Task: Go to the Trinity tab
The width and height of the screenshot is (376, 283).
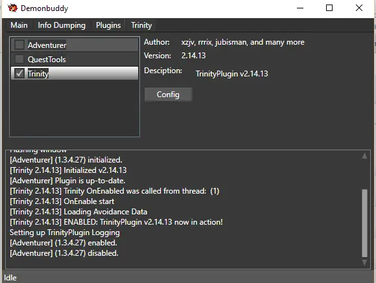Action: (141, 25)
